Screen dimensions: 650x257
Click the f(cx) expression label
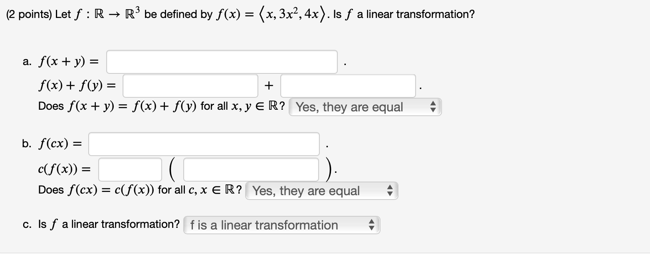(x=58, y=144)
